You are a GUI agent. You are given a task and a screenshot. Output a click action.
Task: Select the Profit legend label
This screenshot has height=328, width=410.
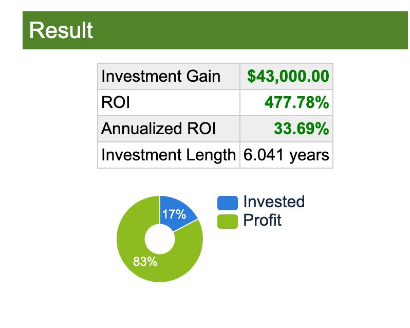tap(262, 220)
